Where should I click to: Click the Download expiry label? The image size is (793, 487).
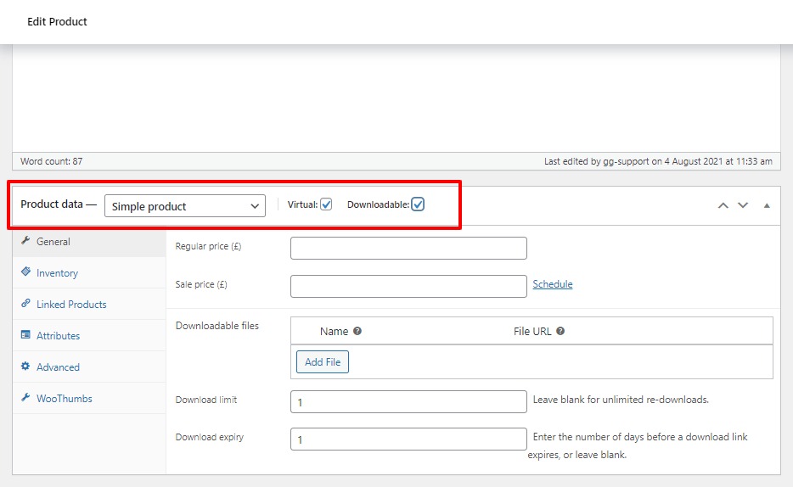tap(210, 437)
